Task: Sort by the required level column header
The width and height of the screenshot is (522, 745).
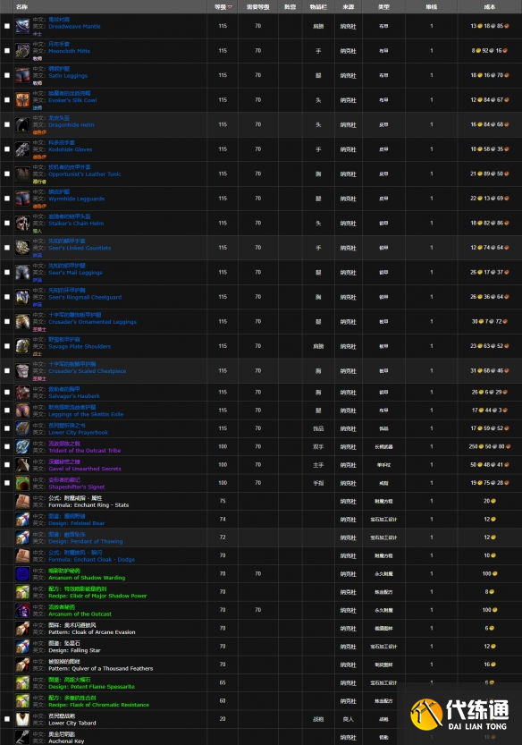Action: click(258, 6)
